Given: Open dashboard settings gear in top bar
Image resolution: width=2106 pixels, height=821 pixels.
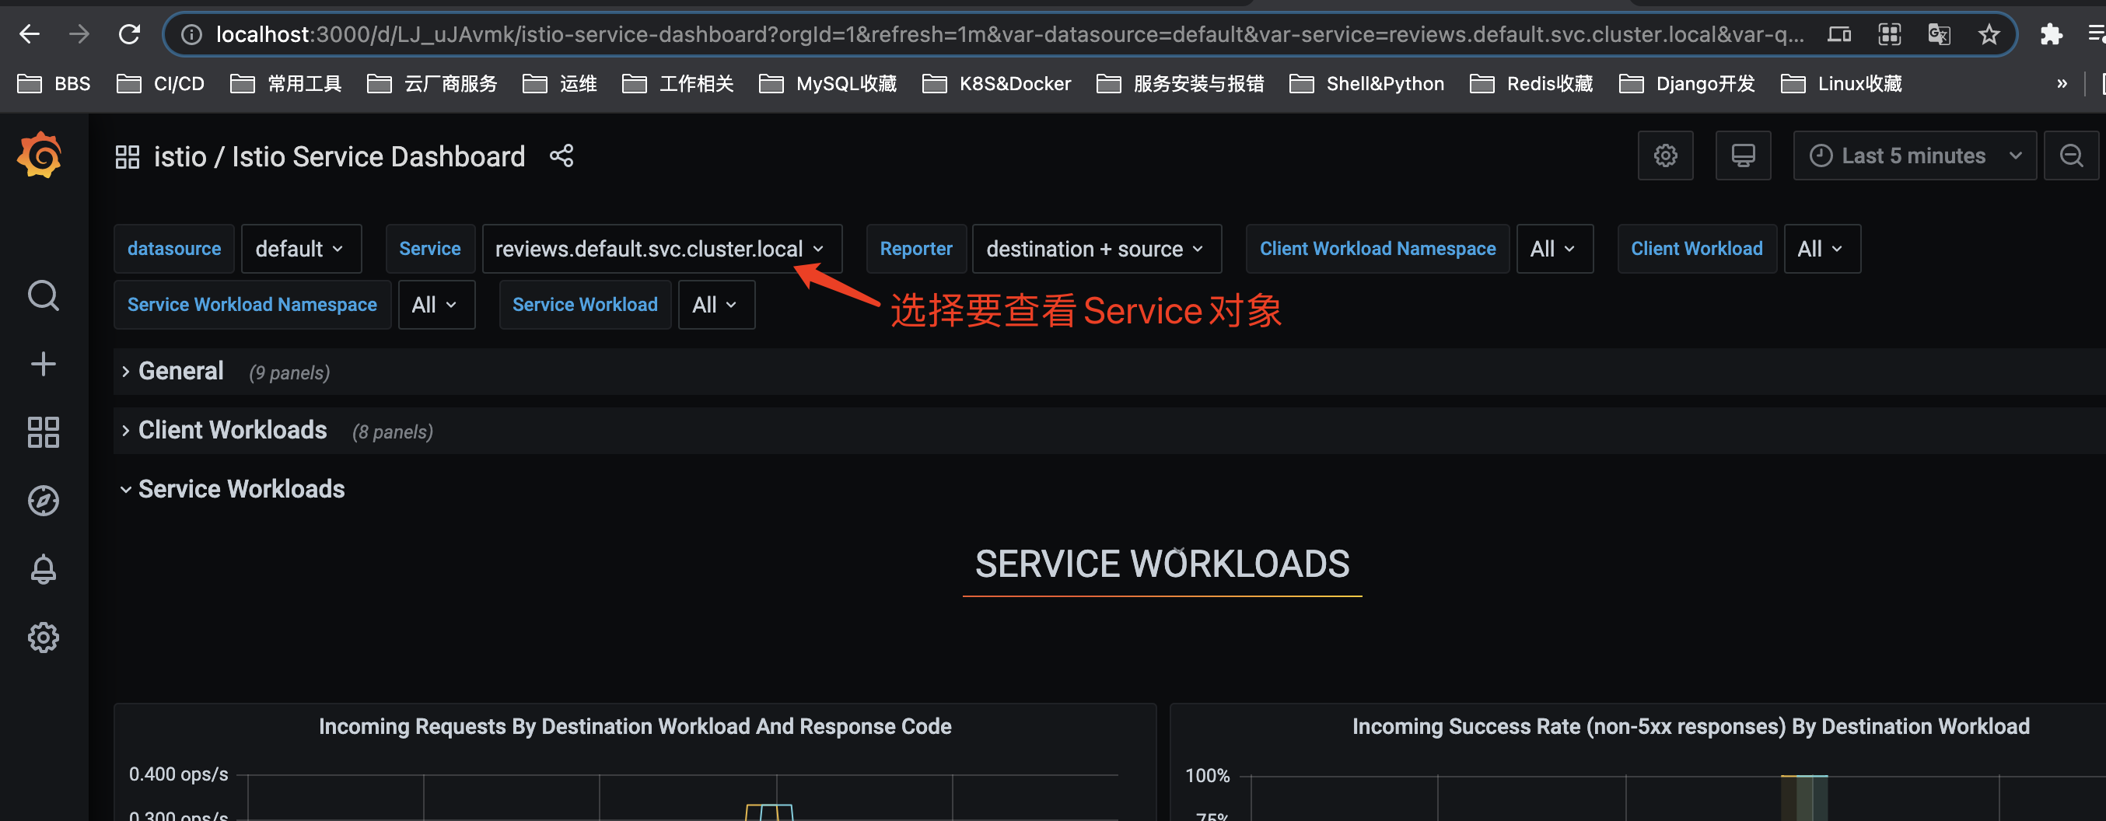Looking at the screenshot, I should (x=1665, y=155).
